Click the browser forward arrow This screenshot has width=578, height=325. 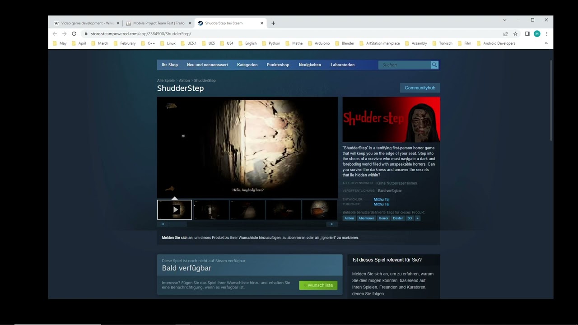click(64, 34)
